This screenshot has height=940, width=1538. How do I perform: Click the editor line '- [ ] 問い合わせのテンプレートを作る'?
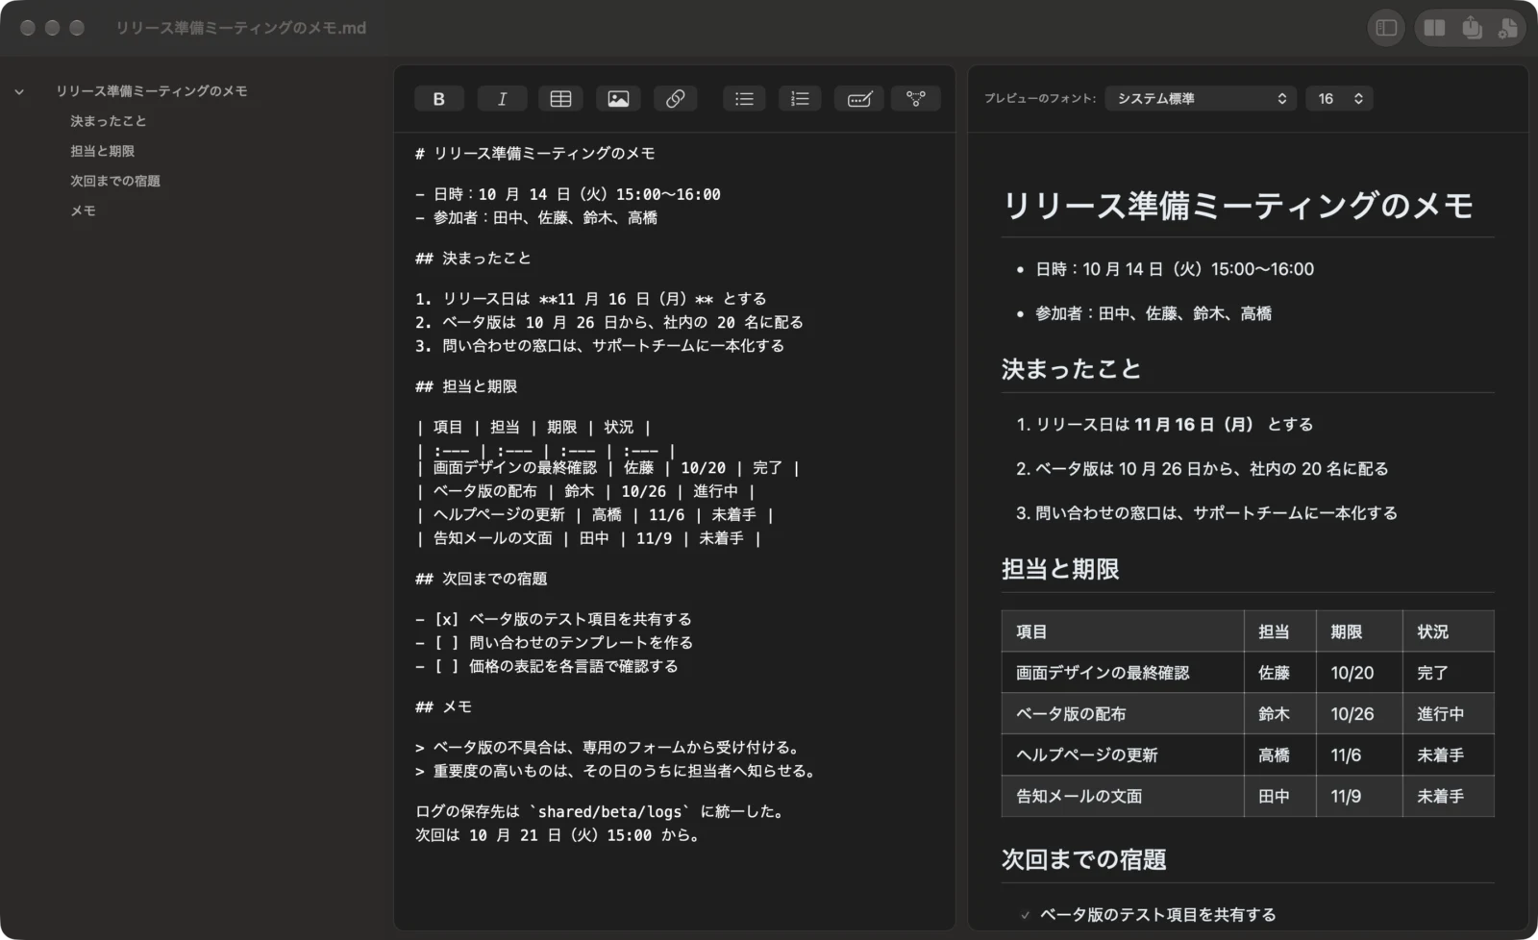pyautogui.click(x=554, y=642)
